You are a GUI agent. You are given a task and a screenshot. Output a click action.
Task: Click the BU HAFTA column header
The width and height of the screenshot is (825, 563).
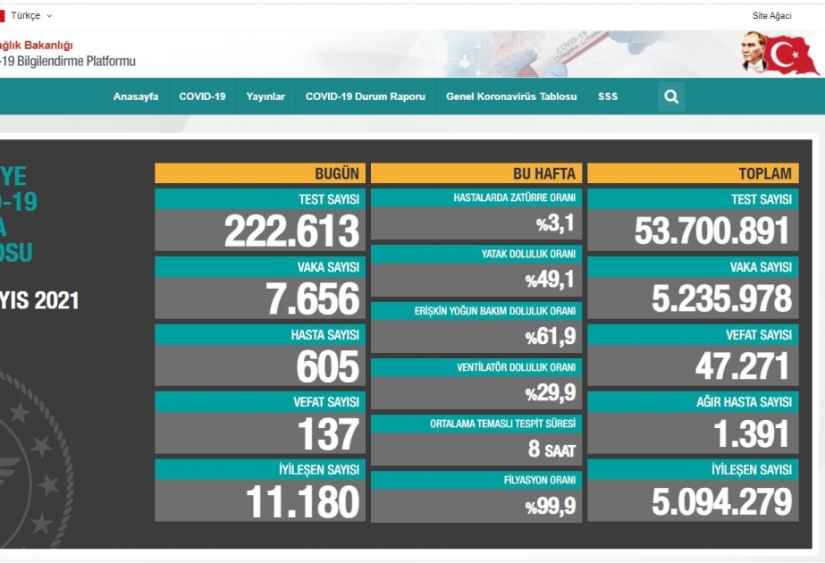(476, 173)
